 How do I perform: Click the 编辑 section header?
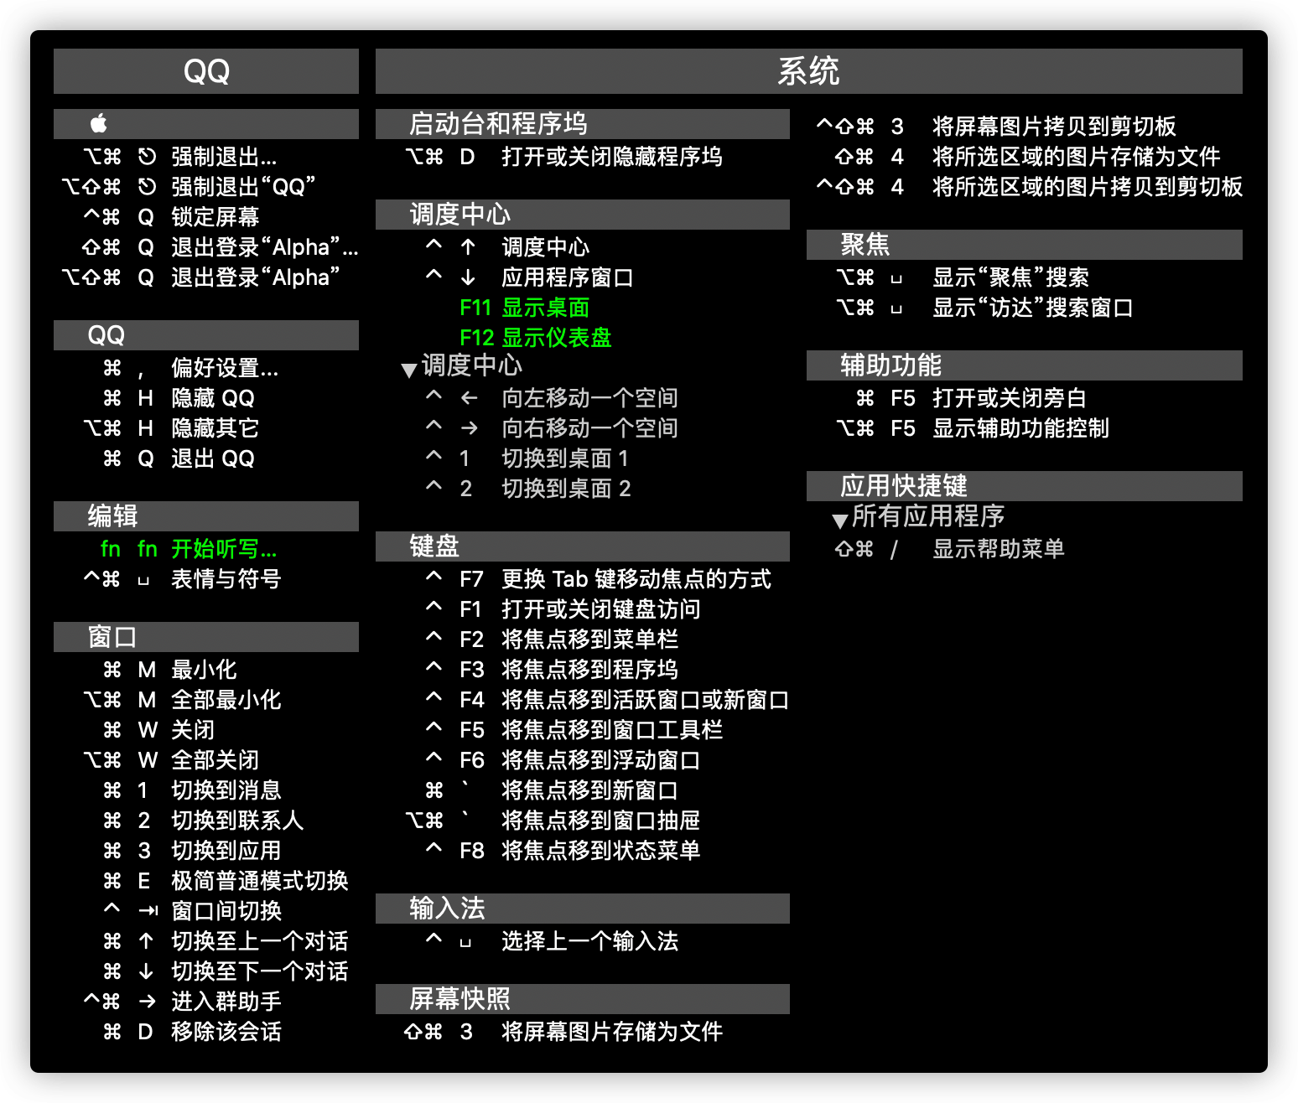206,516
